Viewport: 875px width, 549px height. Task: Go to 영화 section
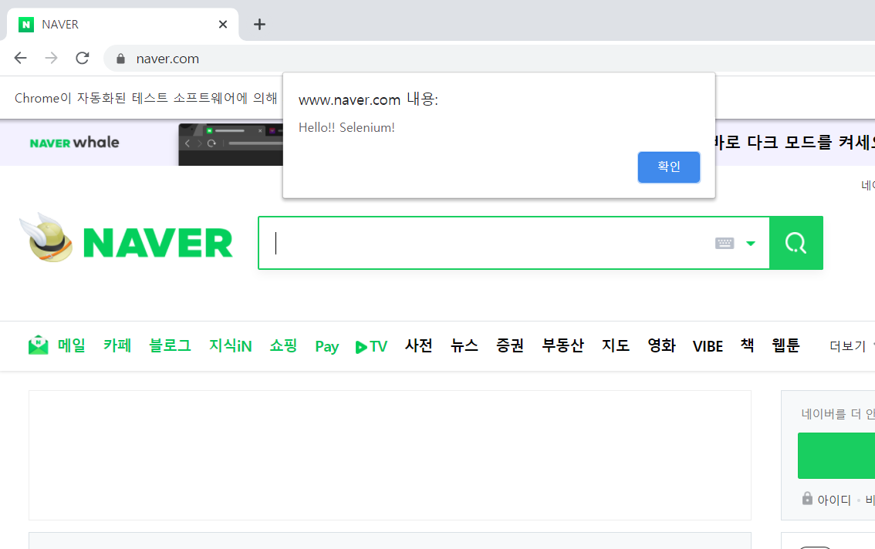tap(662, 345)
